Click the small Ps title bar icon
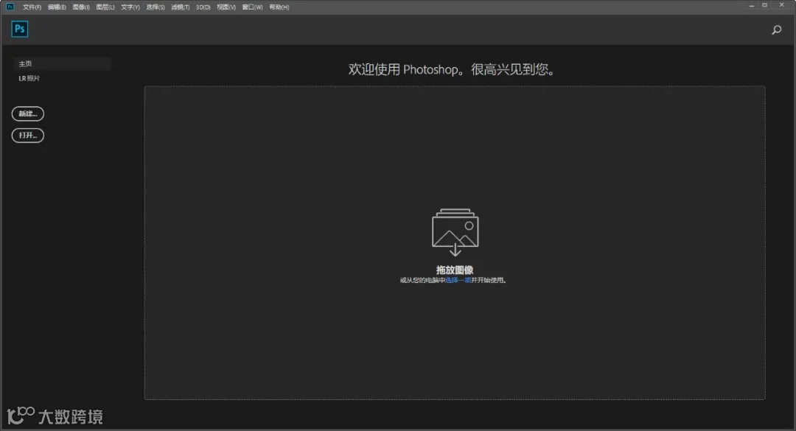The image size is (796, 431). pyautogui.click(x=10, y=7)
